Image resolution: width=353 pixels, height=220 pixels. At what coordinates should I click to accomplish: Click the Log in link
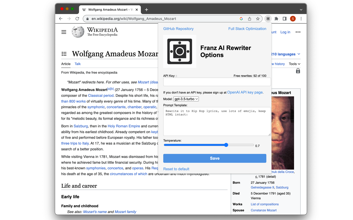285,32
